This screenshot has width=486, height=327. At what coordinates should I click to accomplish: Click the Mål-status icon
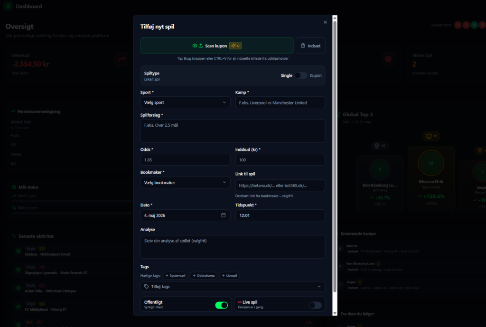(14, 187)
